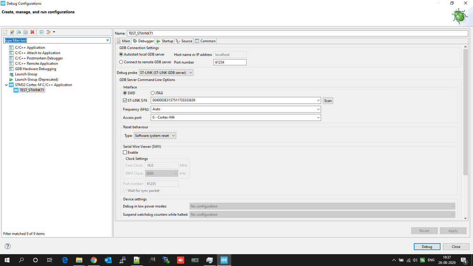The image size is (473, 266).
Task: Select Launch Group (Deprecated) item
Action: (x=36, y=80)
